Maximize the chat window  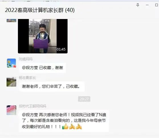(x=156, y=5)
